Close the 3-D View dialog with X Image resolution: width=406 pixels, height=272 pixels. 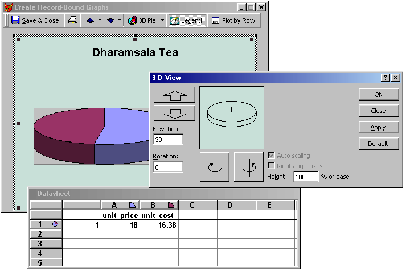click(x=396, y=77)
